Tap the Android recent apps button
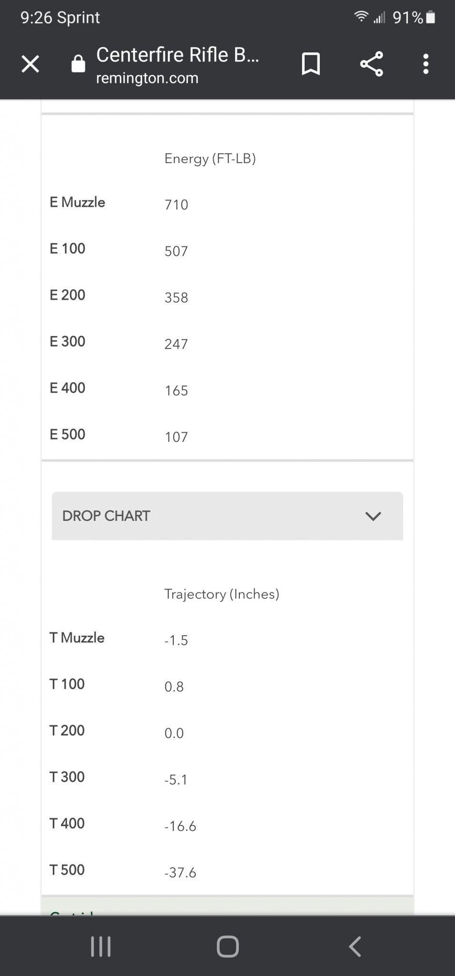 pos(101,946)
